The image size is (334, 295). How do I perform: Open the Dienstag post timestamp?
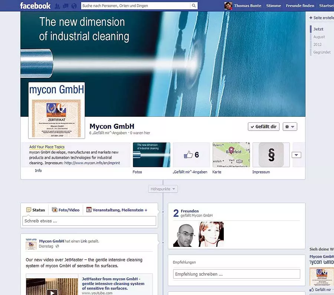click(46, 246)
